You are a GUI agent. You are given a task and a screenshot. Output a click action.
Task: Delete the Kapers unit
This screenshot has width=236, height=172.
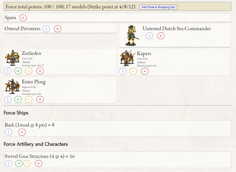point(145,71)
